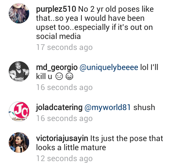Tap the 'lol I'll kill u' comment text

pyautogui.click(x=97, y=72)
